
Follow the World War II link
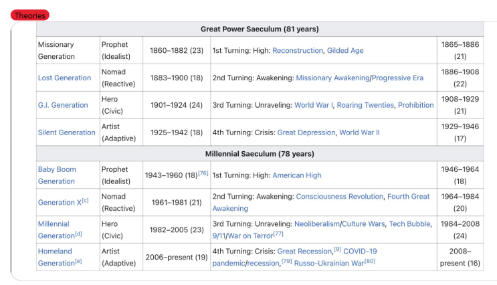point(359,132)
